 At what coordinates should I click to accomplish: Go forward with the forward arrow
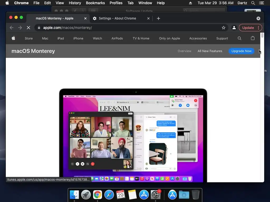coord(20,28)
